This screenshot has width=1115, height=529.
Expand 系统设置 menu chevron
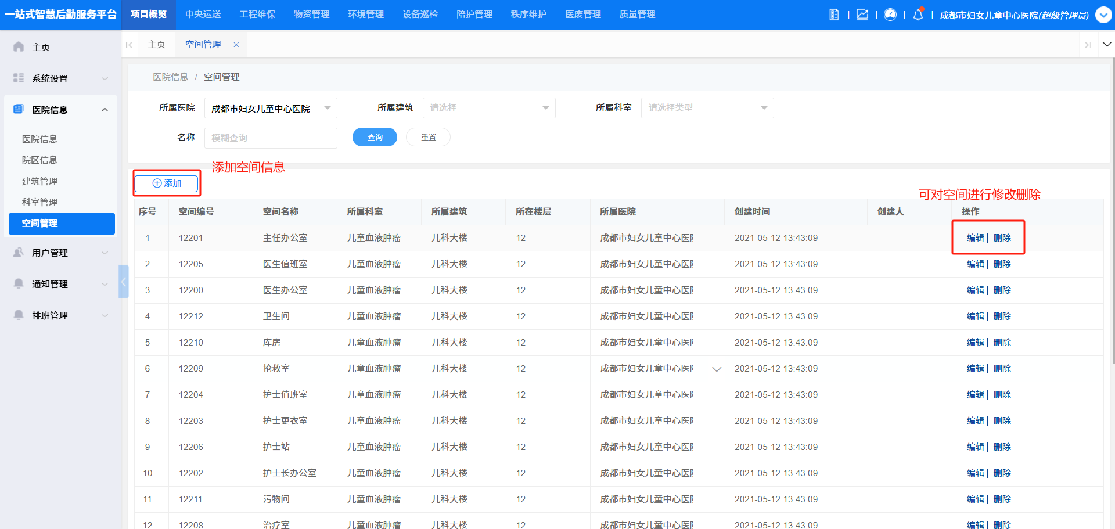point(105,78)
